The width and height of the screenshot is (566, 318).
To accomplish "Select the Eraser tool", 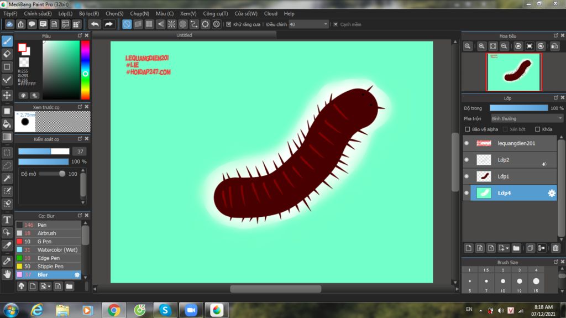I will click(x=7, y=54).
